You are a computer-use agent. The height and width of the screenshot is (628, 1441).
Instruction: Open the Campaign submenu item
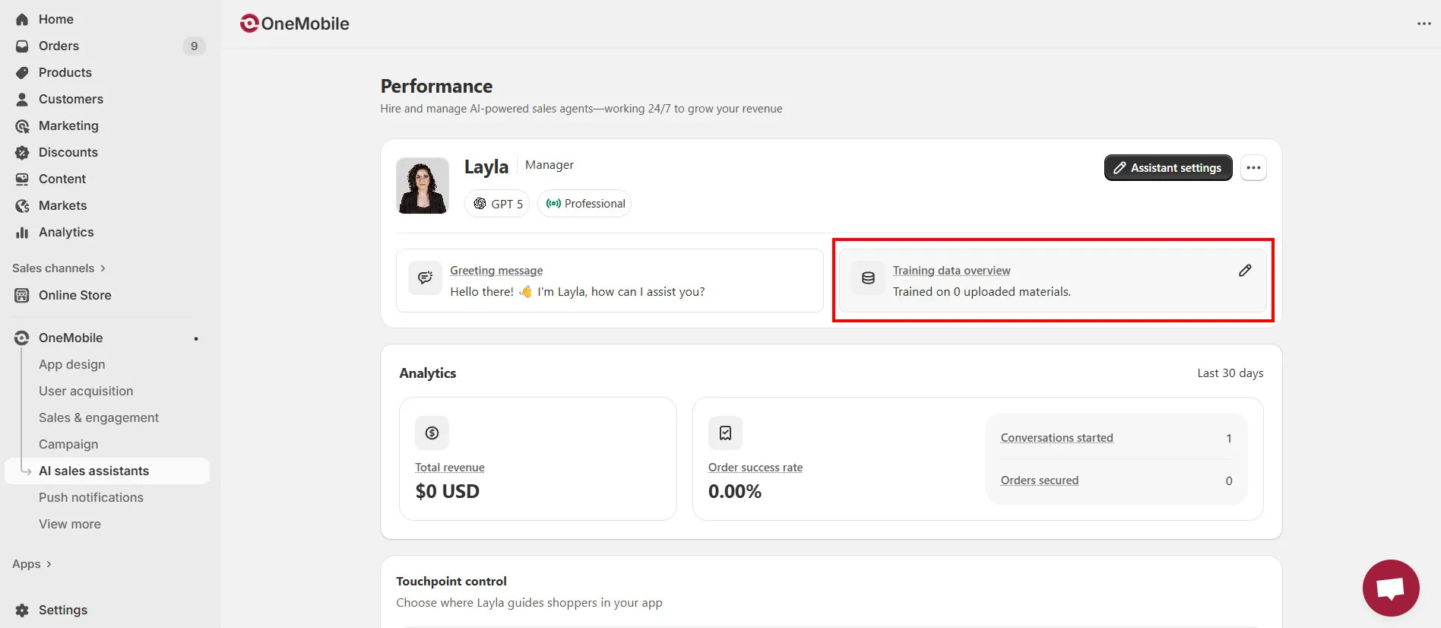click(68, 445)
